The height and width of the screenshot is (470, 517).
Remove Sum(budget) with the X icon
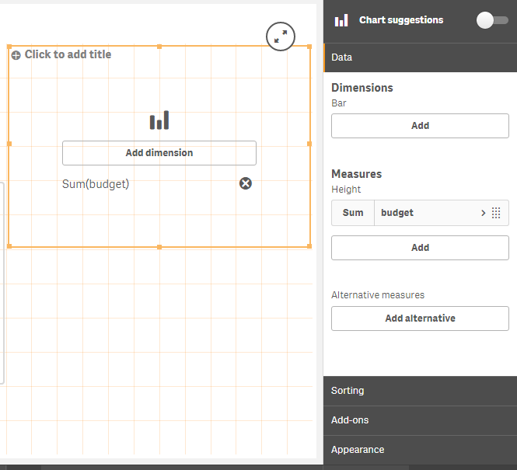(x=246, y=183)
